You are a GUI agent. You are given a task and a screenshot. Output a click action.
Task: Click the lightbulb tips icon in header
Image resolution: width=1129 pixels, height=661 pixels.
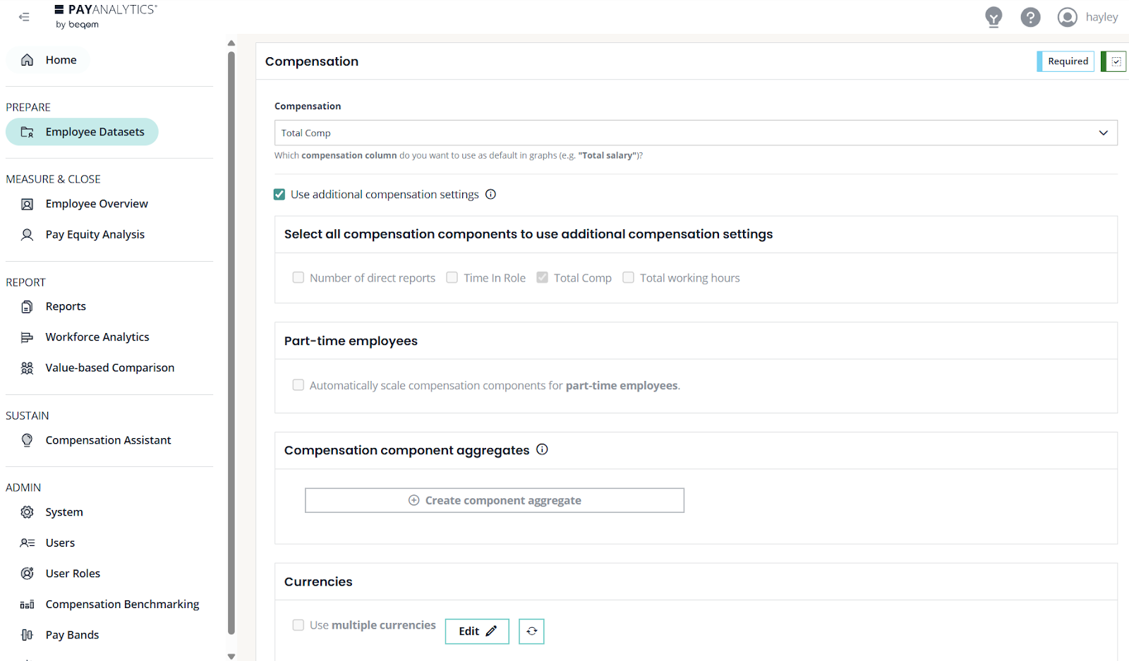pyautogui.click(x=994, y=17)
